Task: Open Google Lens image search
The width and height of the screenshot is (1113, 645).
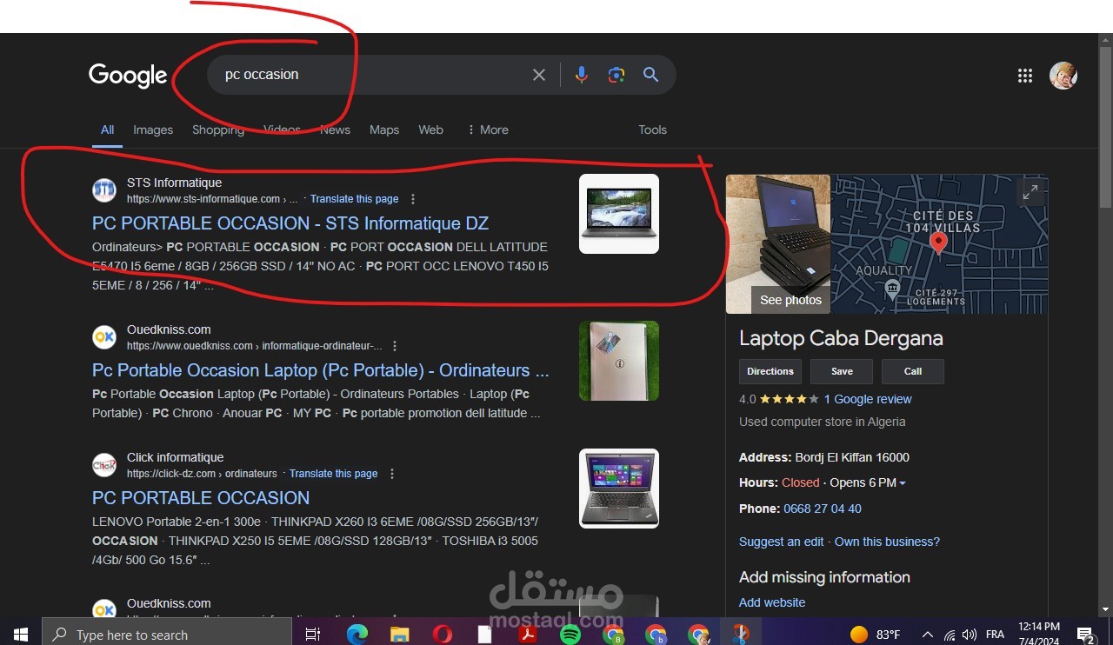Action: pyautogui.click(x=616, y=75)
